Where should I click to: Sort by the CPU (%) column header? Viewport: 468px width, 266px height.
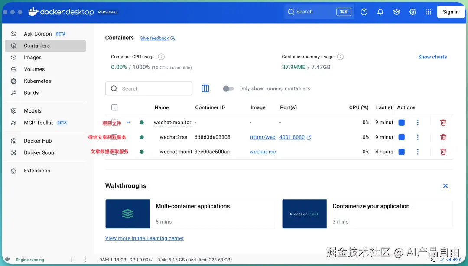[x=359, y=107]
